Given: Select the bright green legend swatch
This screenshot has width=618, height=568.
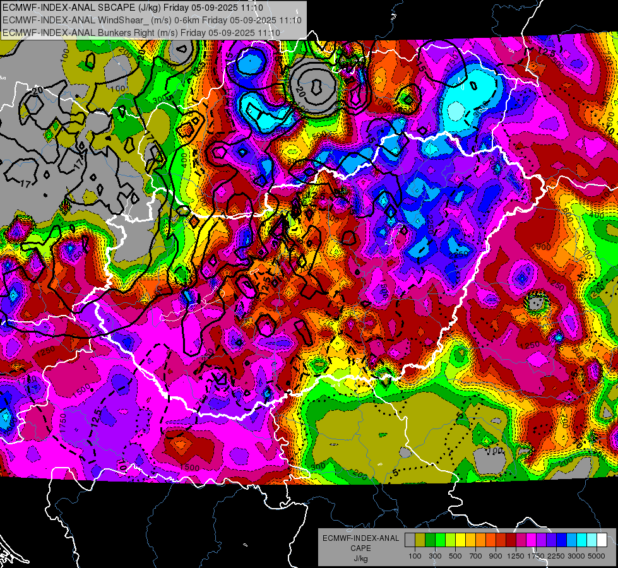Looking at the screenshot, I should [440, 540].
